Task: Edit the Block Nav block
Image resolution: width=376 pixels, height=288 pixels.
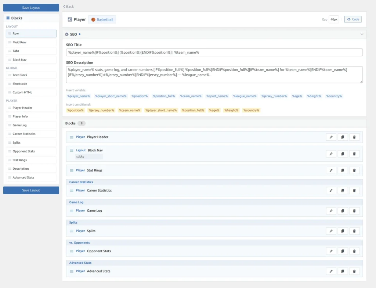Action: pyautogui.click(x=331, y=154)
